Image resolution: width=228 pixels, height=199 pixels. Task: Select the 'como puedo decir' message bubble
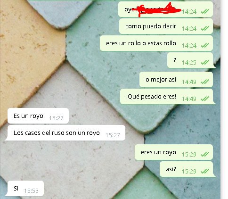coord(166,26)
